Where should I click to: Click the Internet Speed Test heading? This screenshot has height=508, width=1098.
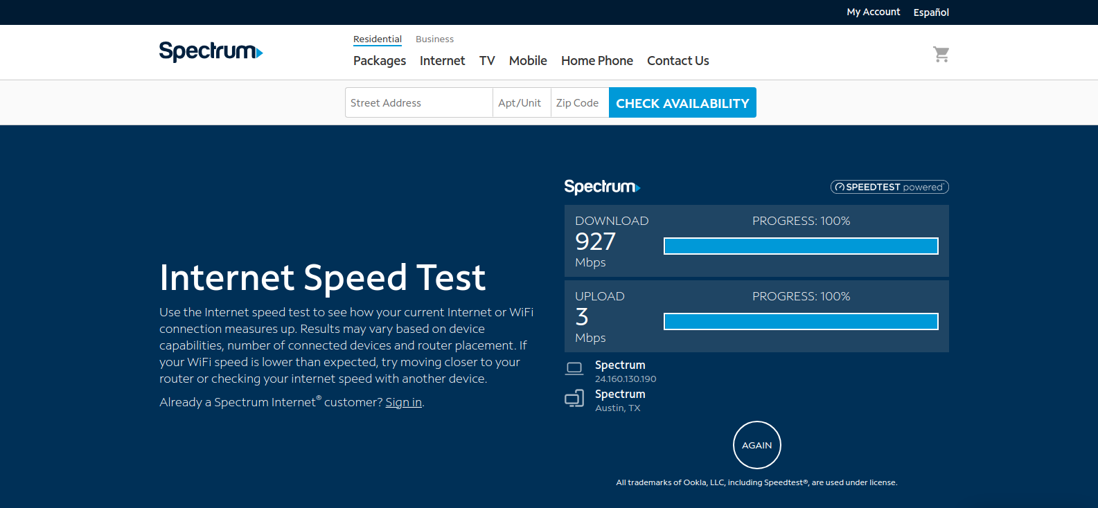[323, 278]
